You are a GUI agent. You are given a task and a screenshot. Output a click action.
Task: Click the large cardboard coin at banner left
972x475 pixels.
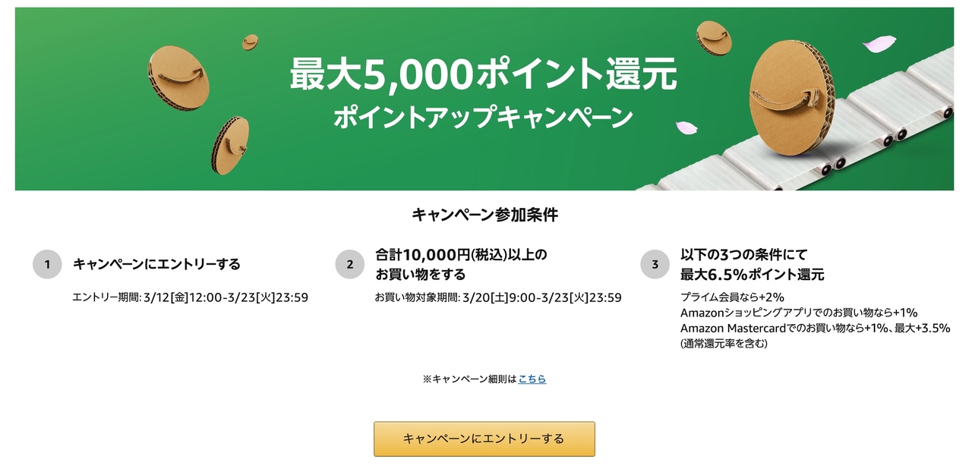coord(178,78)
